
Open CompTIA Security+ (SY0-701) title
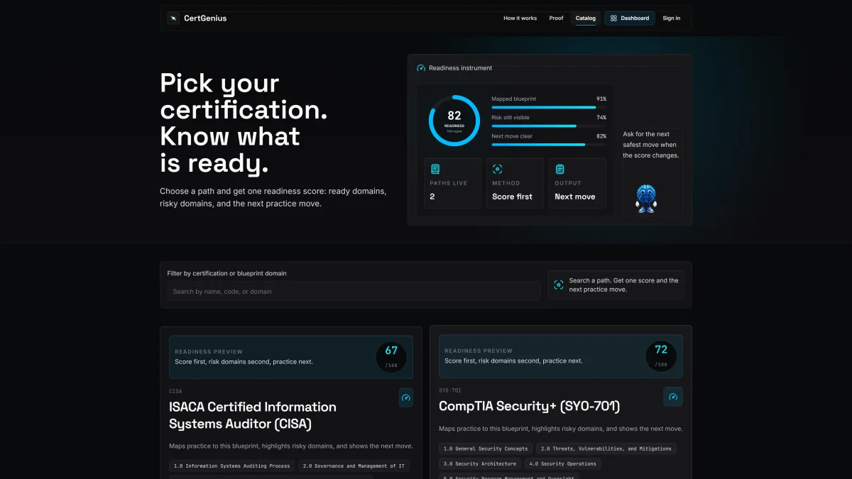pyautogui.click(x=530, y=407)
